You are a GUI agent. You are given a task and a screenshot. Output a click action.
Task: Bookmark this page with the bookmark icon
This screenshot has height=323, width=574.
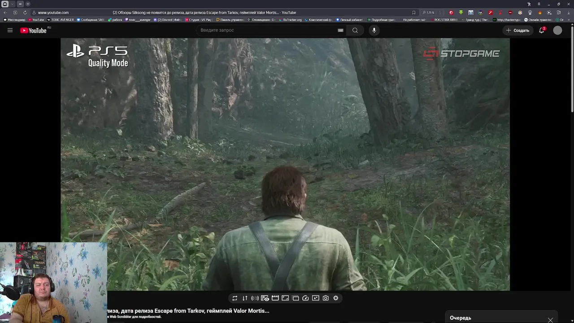413,13
